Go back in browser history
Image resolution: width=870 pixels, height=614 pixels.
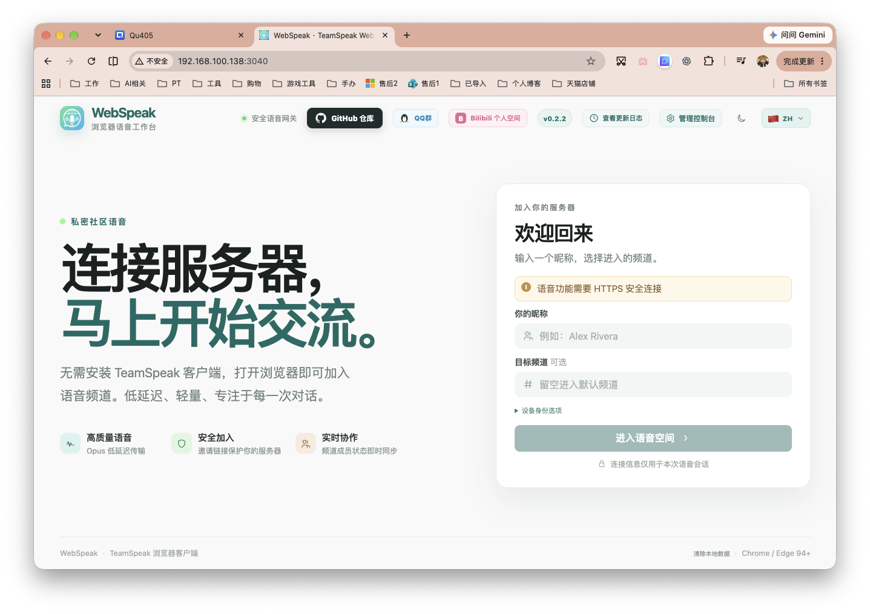point(48,61)
